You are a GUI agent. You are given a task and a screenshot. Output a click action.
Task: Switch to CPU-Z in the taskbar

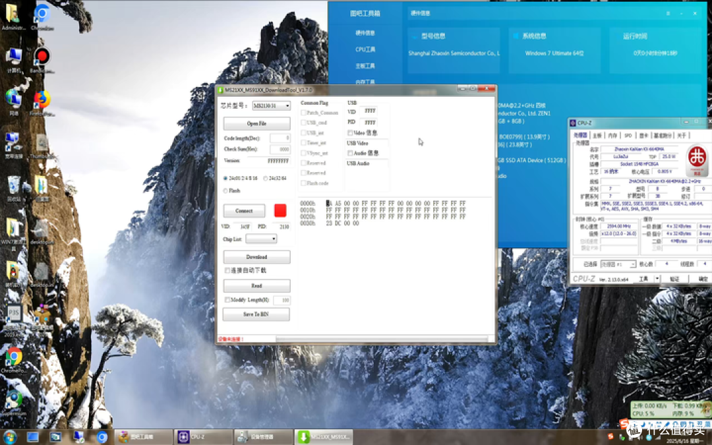point(203,437)
